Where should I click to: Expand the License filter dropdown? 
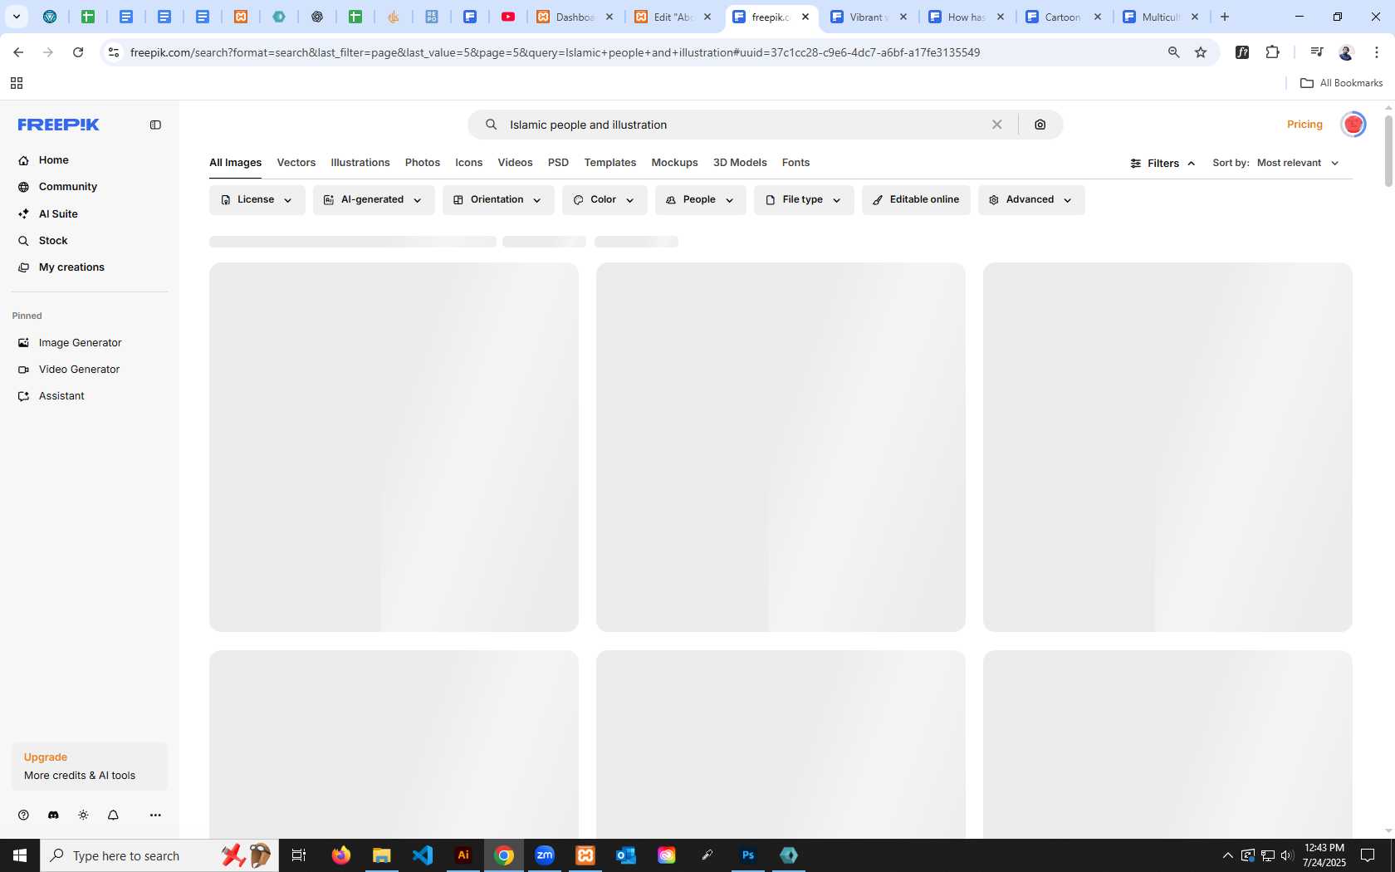pos(257,200)
